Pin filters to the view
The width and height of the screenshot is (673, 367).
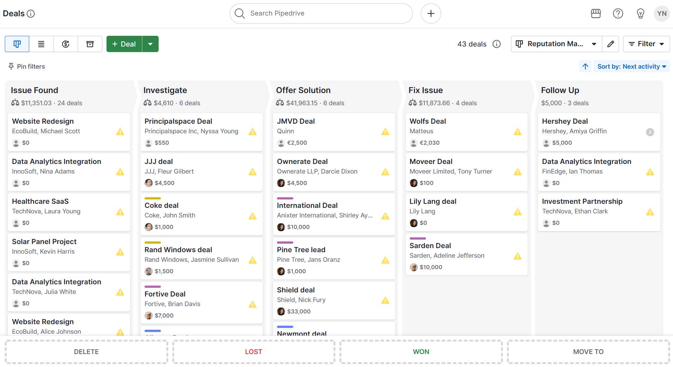click(27, 66)
